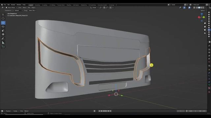
Task: Toggle camera view gizmo icon
Action: [205, 30]
